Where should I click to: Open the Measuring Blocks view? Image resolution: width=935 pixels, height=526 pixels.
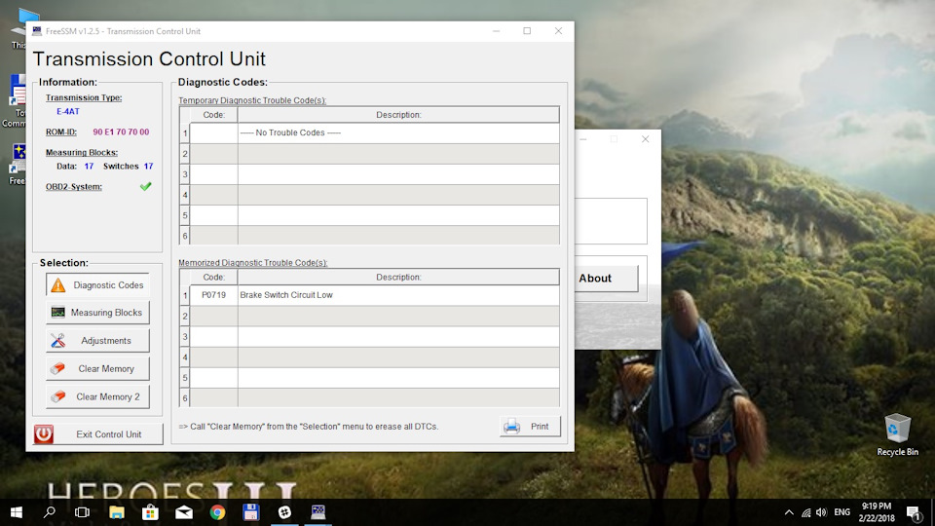pos(97,313)
